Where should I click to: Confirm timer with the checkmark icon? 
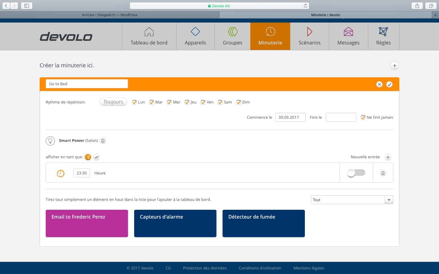point(389,84)
